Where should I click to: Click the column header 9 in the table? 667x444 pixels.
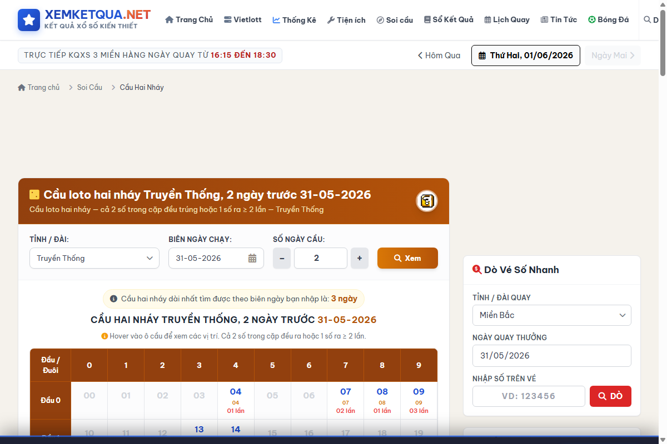419,365
